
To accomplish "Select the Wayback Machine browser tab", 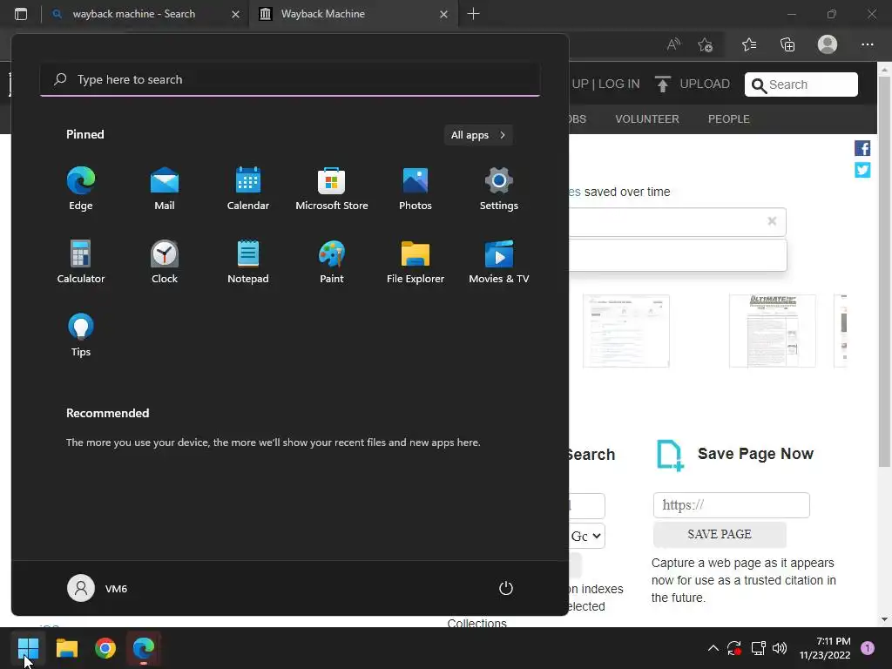I will [353, 14].
